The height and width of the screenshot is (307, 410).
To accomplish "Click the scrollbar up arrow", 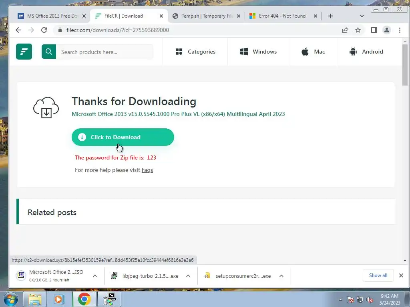I will coord(405,41).
